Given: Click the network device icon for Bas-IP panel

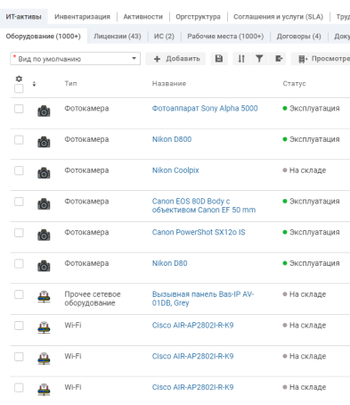Looking at the screenshot, I should coord(44,297).
